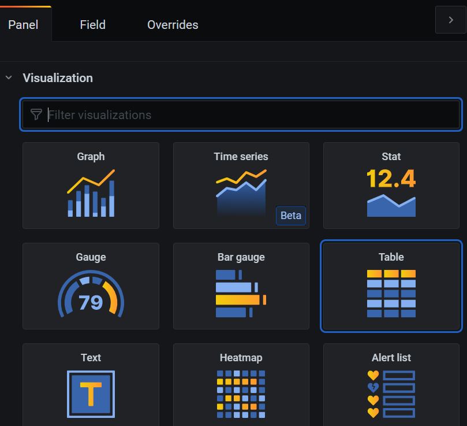The width and height of the screenshot is (467, 426).
Task: Open the Overrides tab
Action: click(x=173, y=25)
